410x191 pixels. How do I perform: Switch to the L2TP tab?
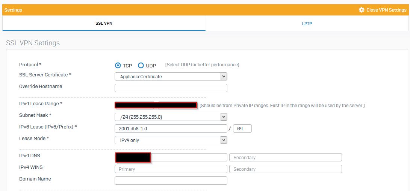[x=307, y=24]
